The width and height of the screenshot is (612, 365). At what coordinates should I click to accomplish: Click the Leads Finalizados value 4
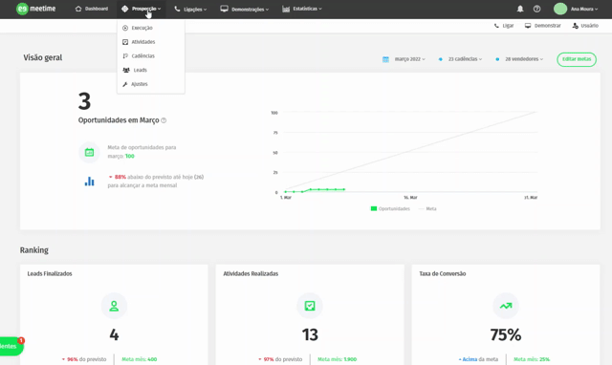[114, 334]
